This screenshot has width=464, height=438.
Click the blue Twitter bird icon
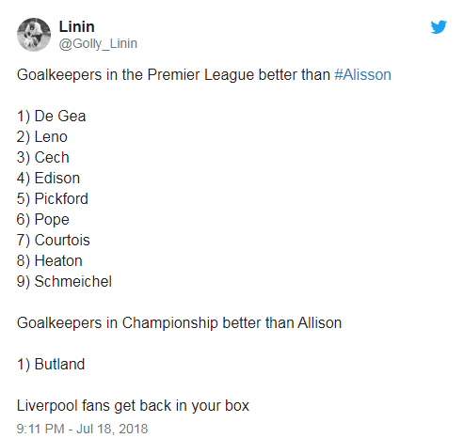coord(439,27)
